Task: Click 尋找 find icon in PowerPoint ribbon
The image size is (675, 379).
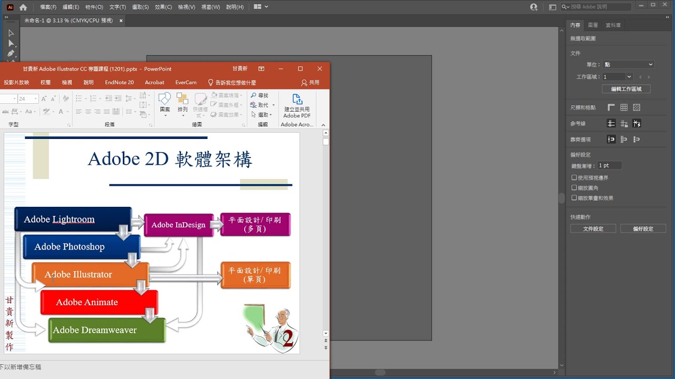Action: 259,95
